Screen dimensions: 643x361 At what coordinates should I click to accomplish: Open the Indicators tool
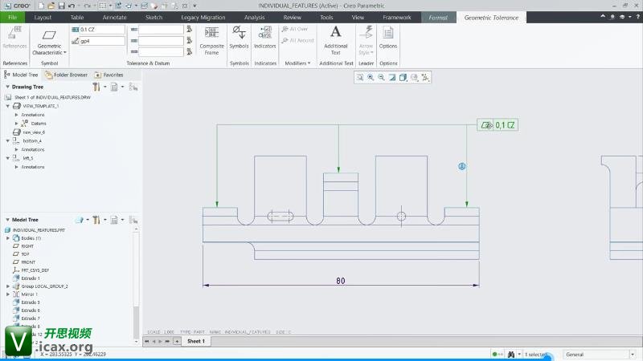(265, 38)
